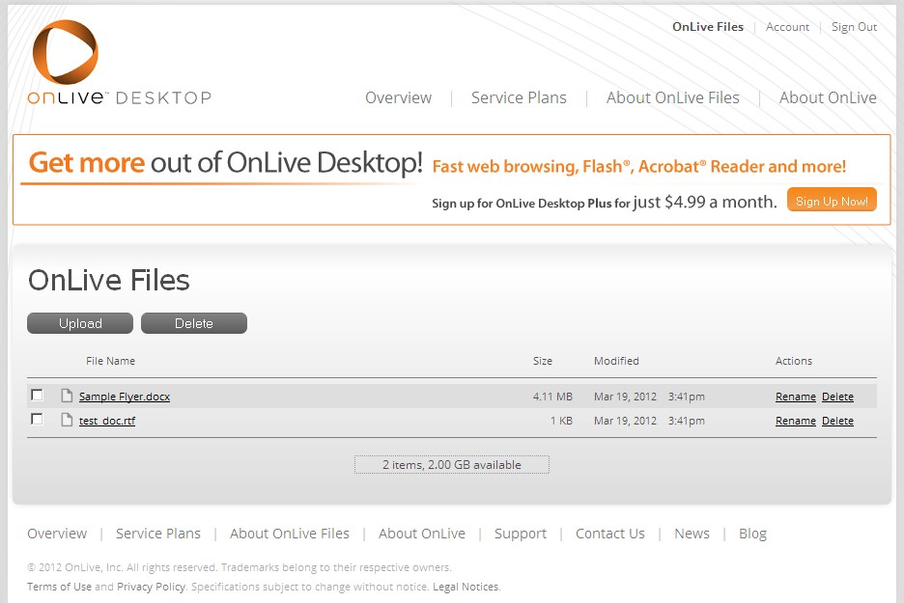Click the Upload button

coord(80,323)
